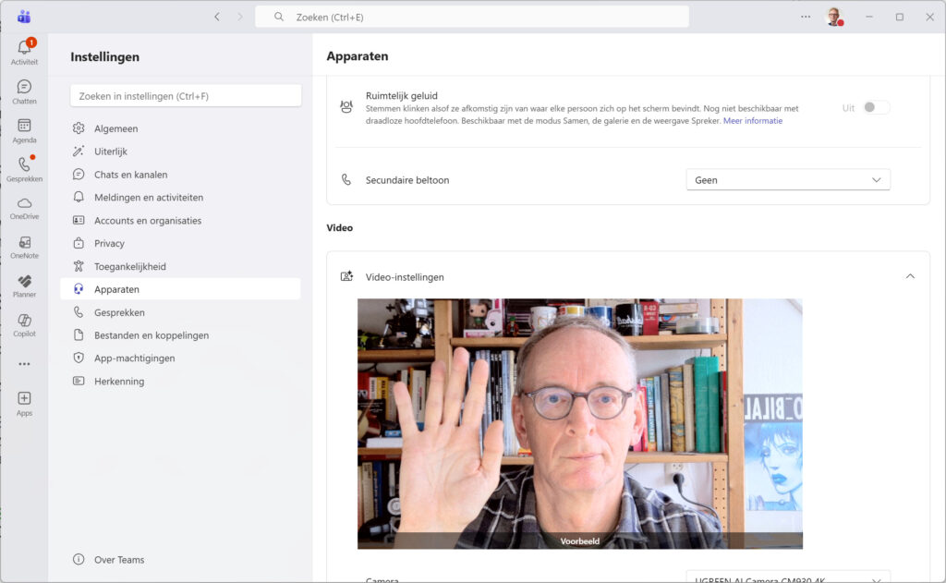Open Over Teams info

point(118,560)
